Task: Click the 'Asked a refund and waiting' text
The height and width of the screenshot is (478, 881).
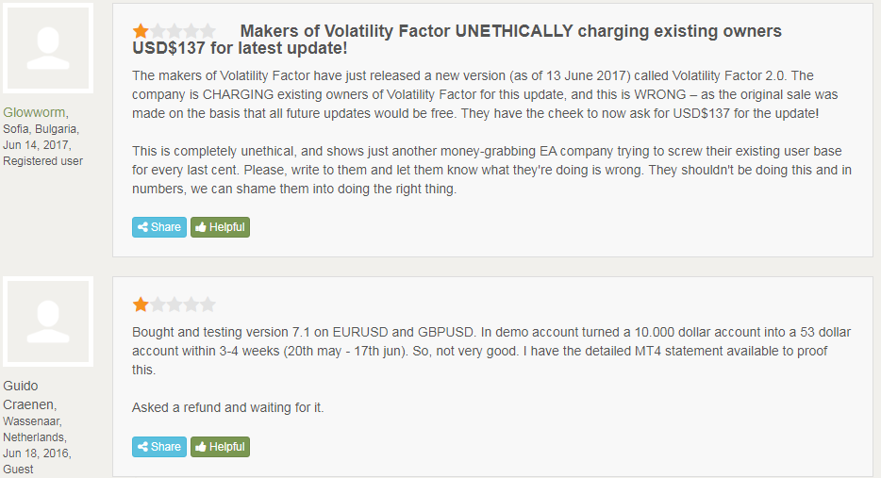Action: tap(227, 407)
